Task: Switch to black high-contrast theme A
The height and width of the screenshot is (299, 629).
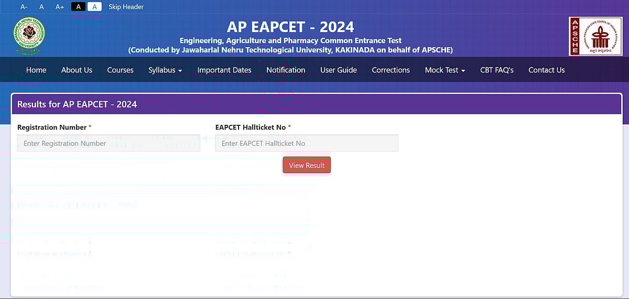Action: (x=78, y=7)
